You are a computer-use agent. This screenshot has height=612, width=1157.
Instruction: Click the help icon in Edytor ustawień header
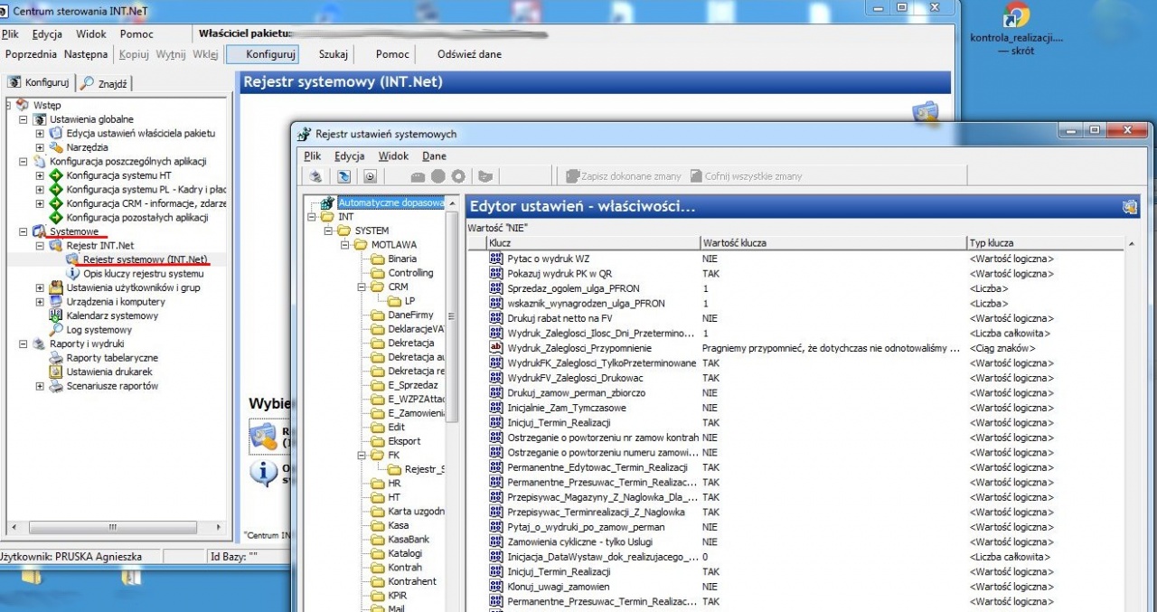1130,207
